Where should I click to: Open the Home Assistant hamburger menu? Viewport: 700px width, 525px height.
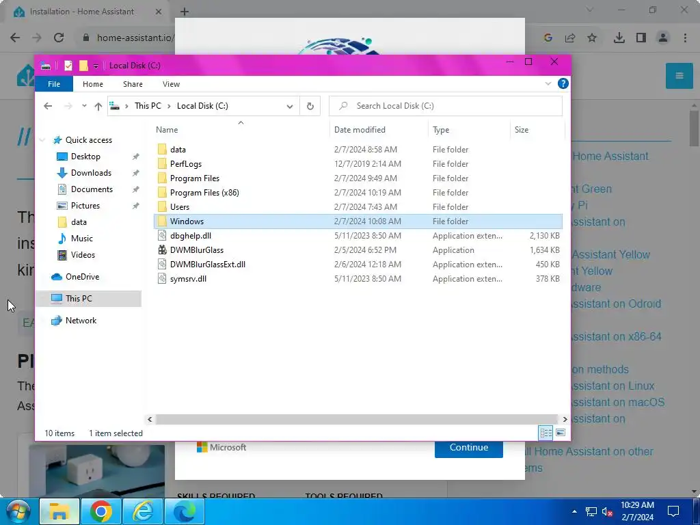679,75
